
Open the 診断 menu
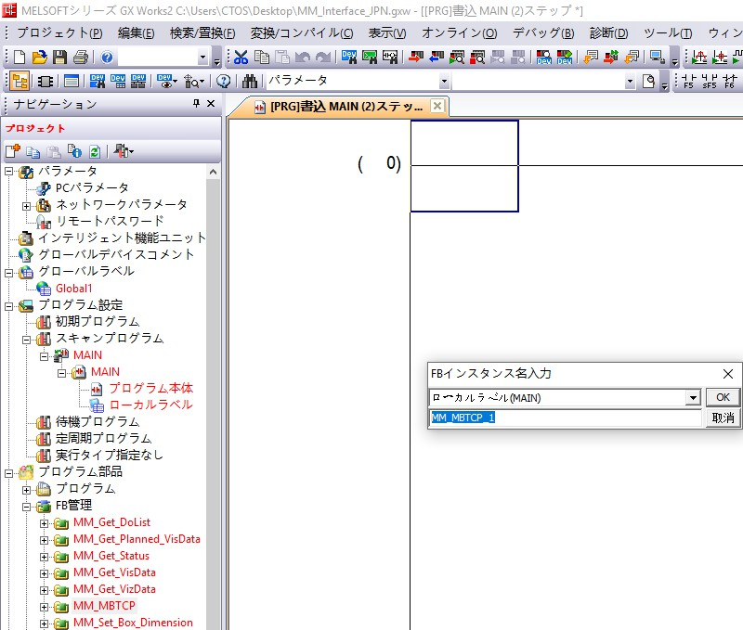[x=609, y=33]
